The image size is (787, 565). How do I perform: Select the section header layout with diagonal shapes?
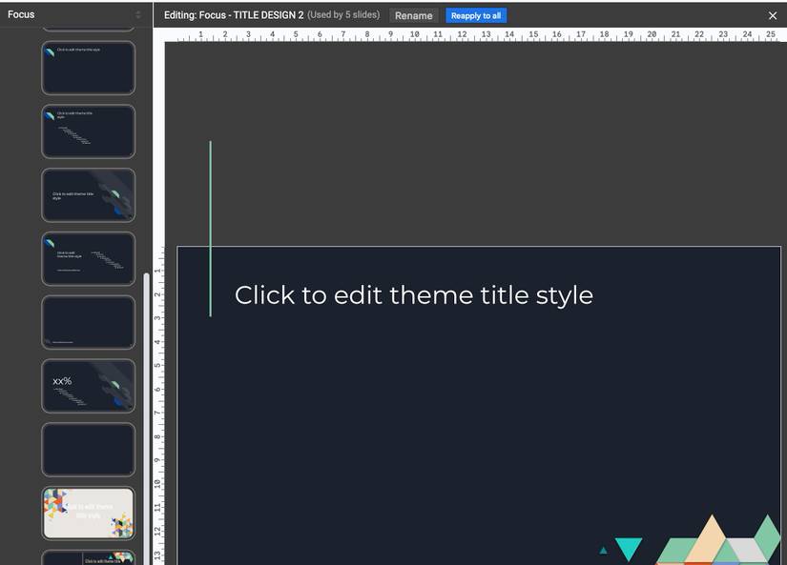[x=88, y=195]
